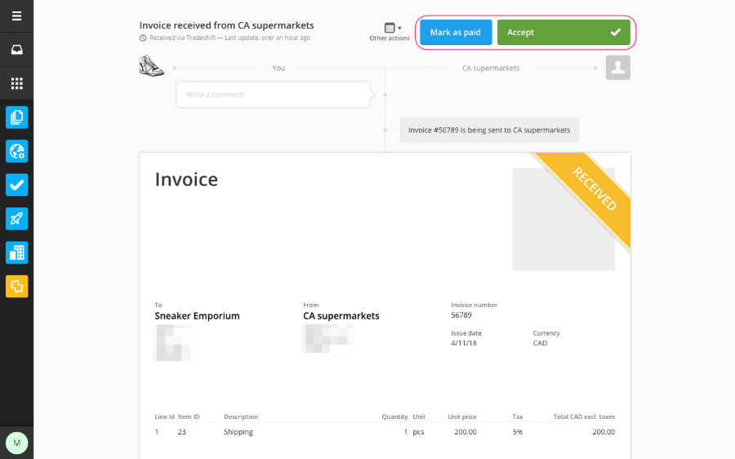735x459 pixels.
Task: Open the yellow puzzle piece app icon
Action: 17,286
